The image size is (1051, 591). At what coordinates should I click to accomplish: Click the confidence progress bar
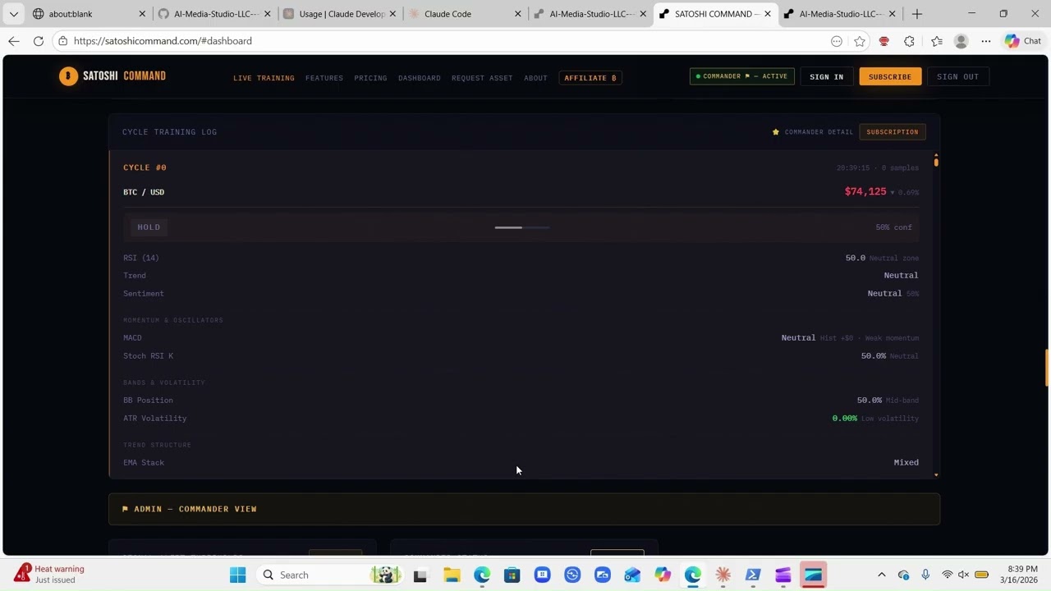coord(522,227)
